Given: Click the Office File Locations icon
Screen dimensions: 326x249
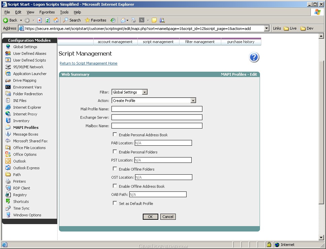Looking at the screenshot, I should [8, 147].
